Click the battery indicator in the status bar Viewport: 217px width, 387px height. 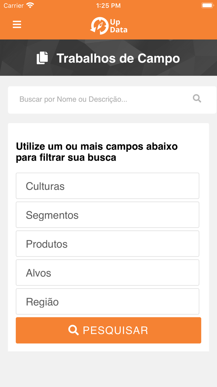[x=207, y=5]
